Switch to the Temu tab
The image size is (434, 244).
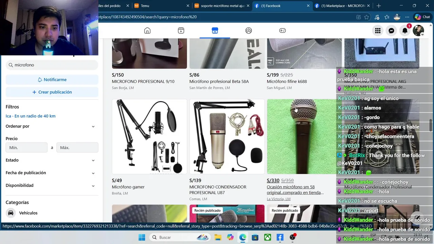(x=161, y=6)
